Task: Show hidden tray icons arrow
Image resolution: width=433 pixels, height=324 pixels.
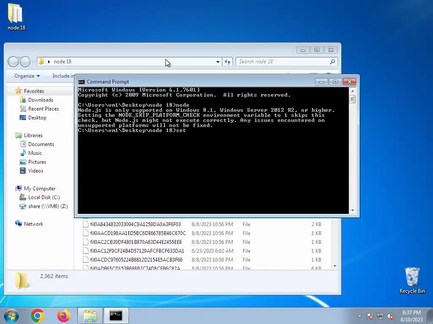Action: (x=359, y=316)
